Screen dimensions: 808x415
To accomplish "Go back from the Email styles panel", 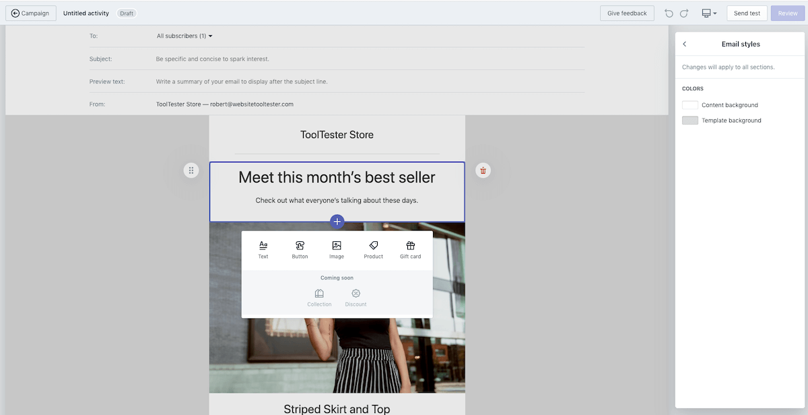I will 685,44.
